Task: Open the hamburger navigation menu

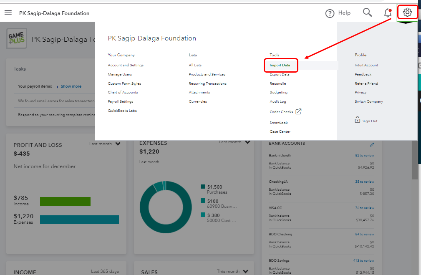Action: 8,13
